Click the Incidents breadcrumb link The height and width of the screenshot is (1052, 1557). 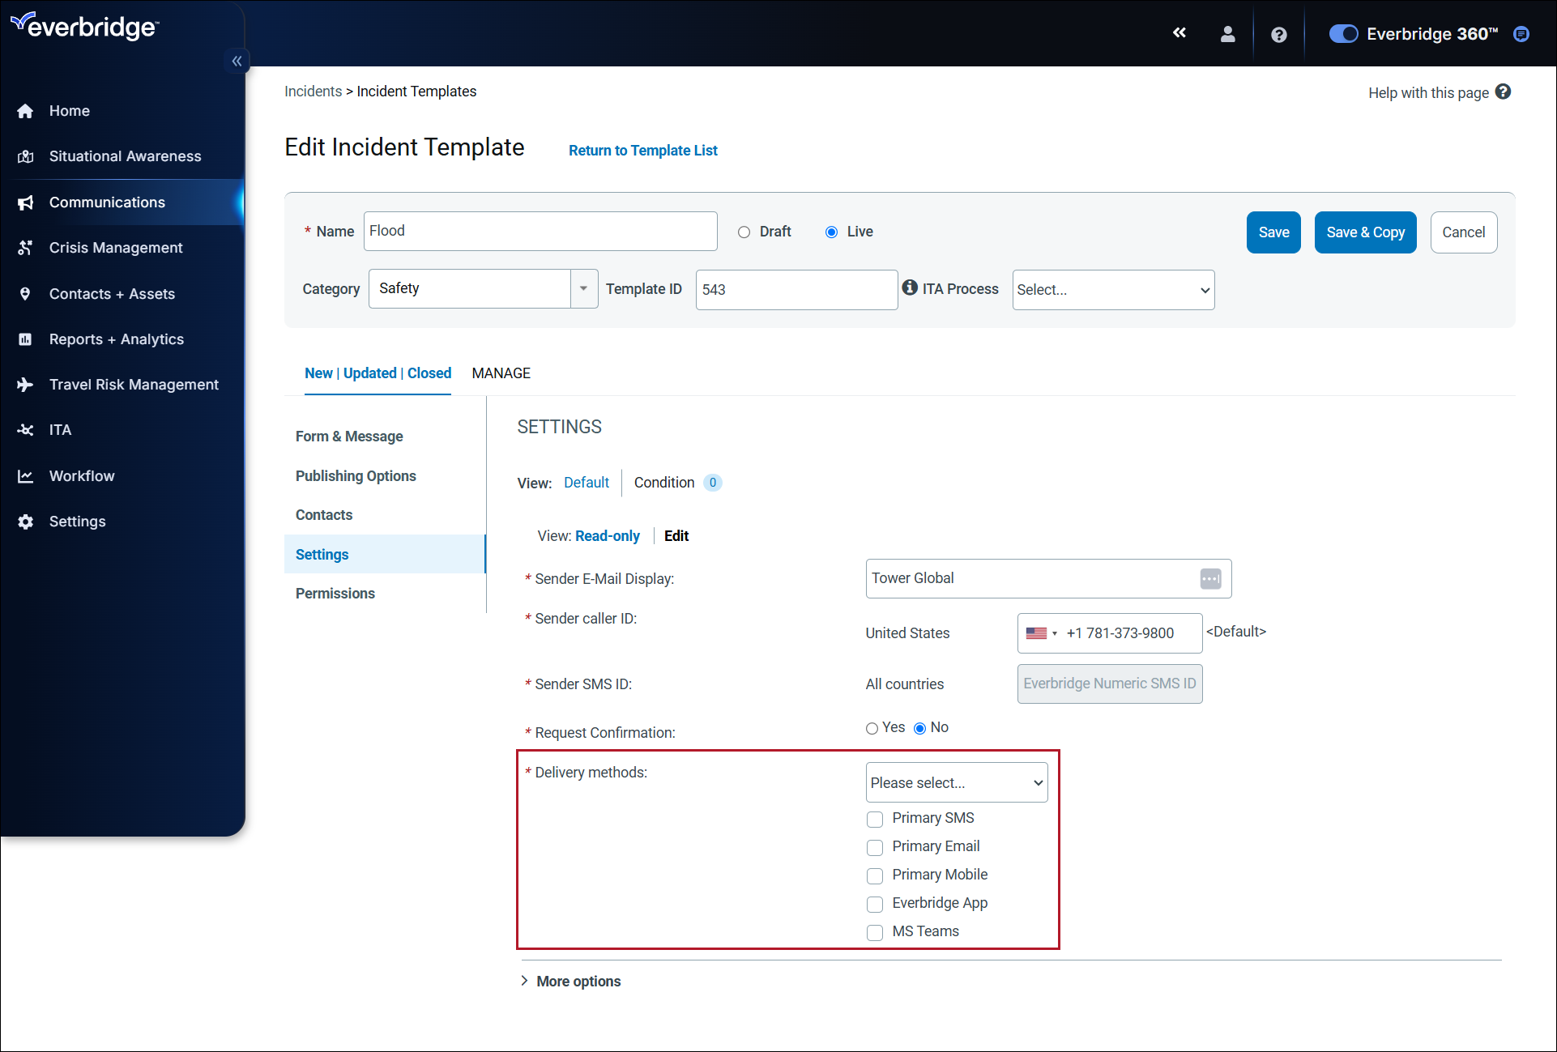[x=313, y=92]
